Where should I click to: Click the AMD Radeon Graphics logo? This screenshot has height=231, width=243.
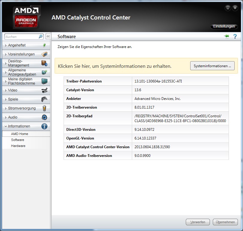[27, 17]
